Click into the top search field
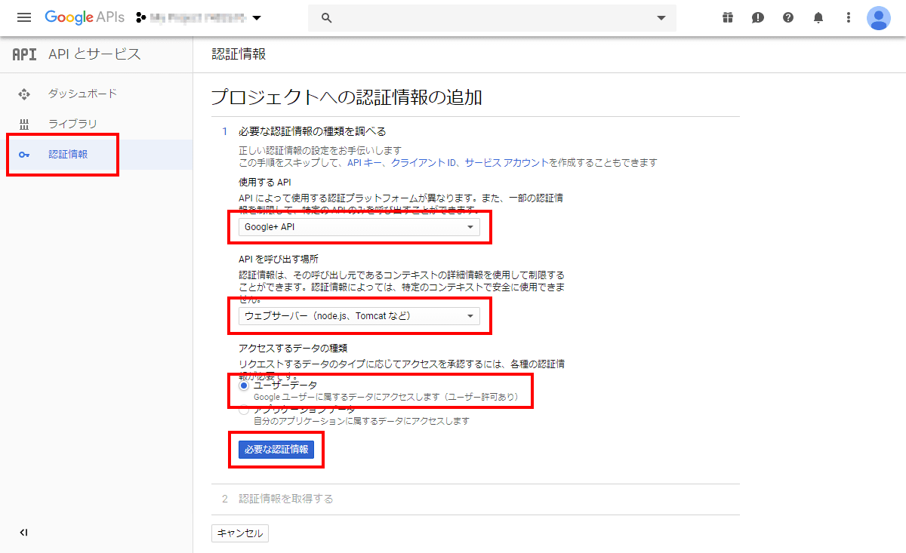Screen dimensions: 906x553 pyautogui.click(x=492, y=18)
